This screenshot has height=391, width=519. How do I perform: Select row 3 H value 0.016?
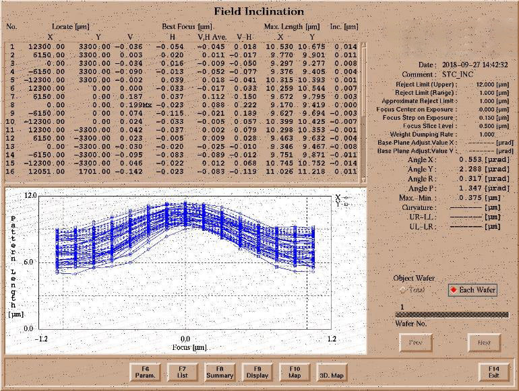tap(172, 63)
